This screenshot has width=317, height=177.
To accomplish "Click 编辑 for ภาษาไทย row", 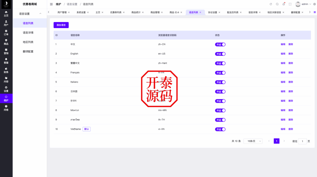I will tap(283, 120).
